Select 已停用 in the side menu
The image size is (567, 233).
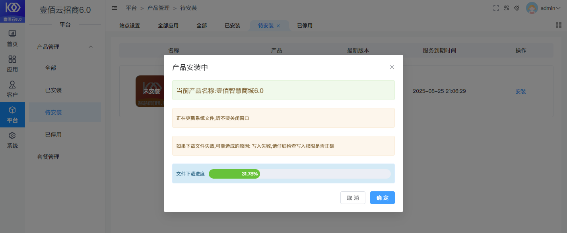tap(65, 135)
